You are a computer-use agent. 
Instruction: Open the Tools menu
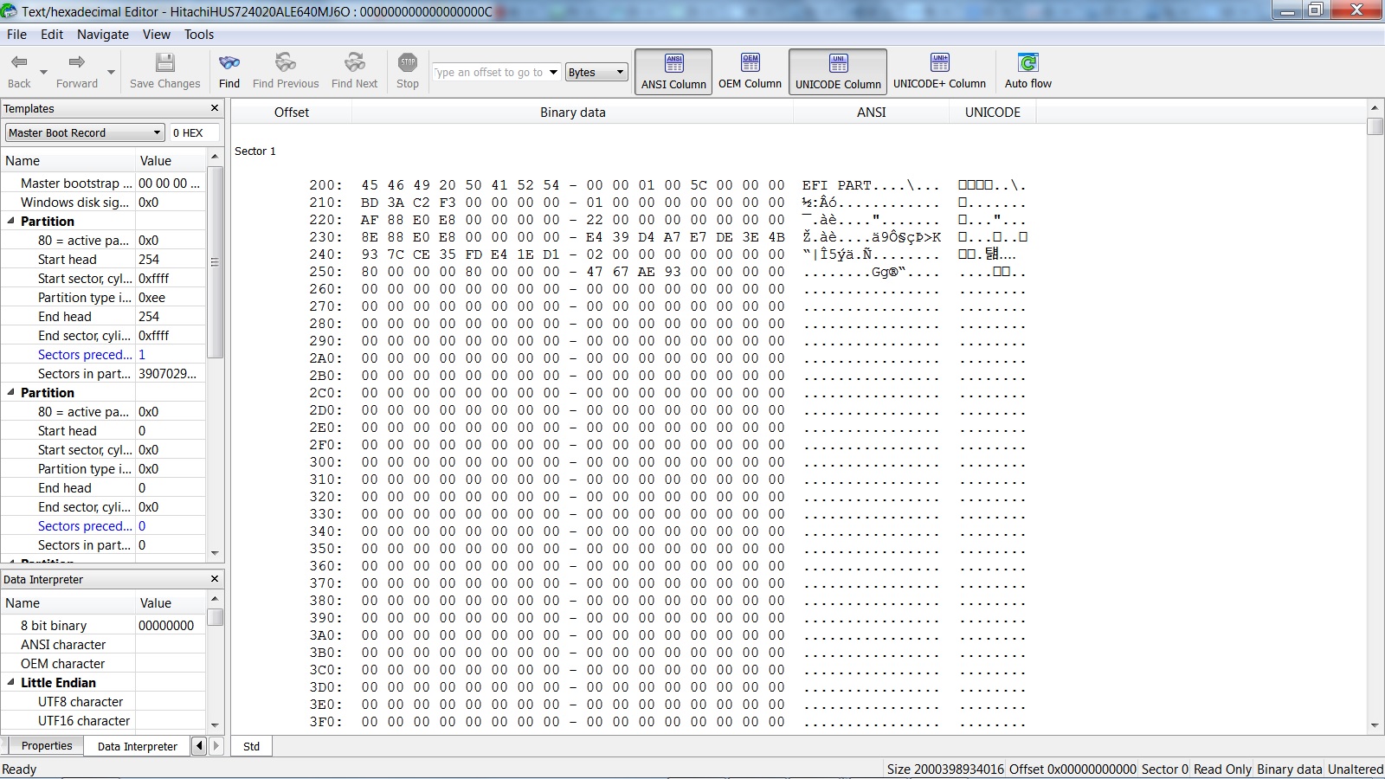pyautogui.click(x=199, y=35)
